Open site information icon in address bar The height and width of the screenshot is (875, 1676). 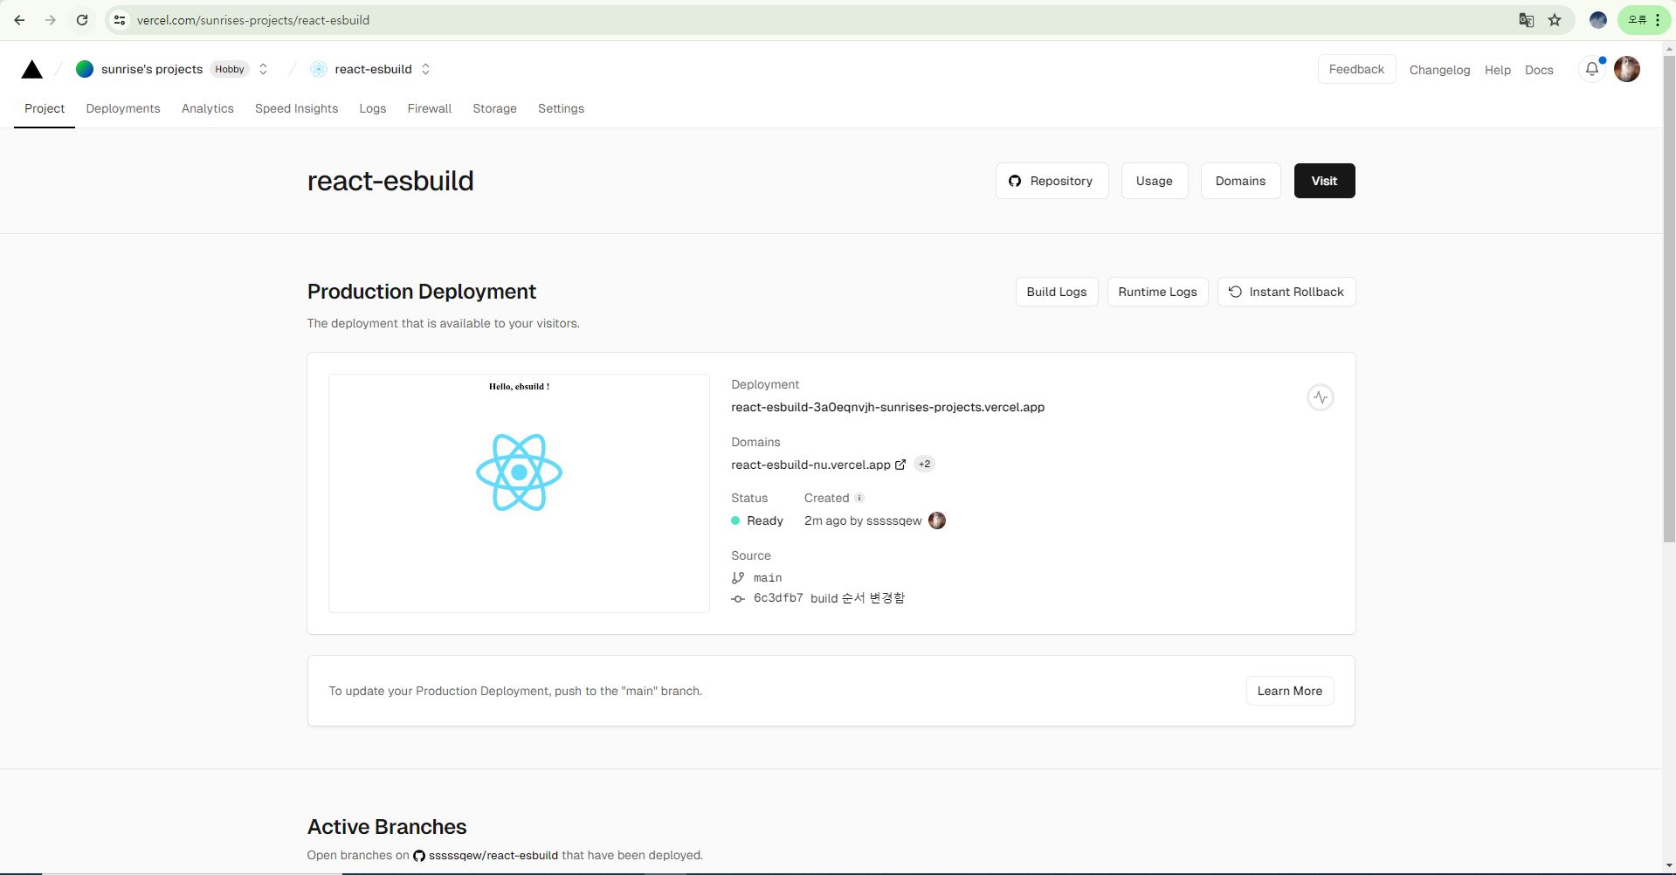pyautogui.click(x=120, y=20)
